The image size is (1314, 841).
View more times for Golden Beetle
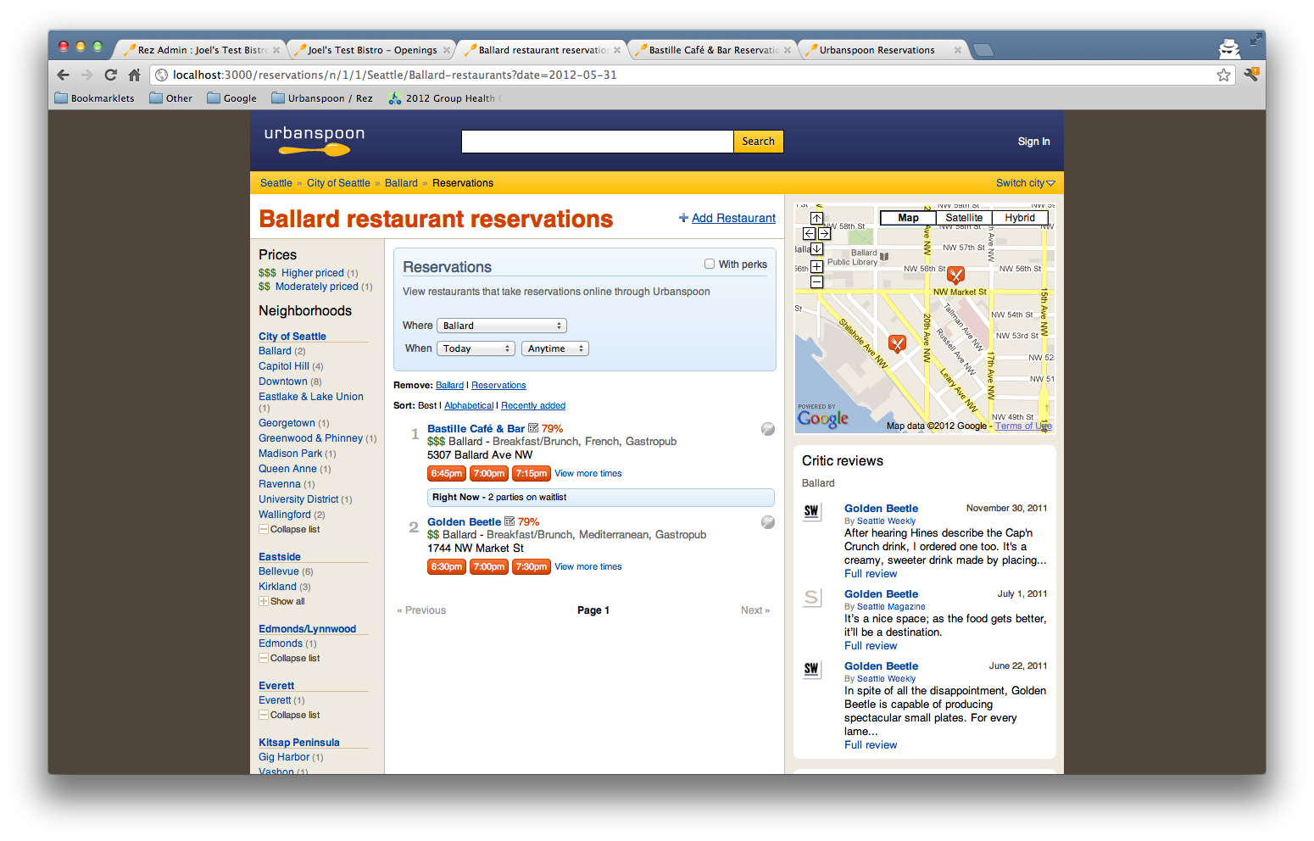coord(588,567)
